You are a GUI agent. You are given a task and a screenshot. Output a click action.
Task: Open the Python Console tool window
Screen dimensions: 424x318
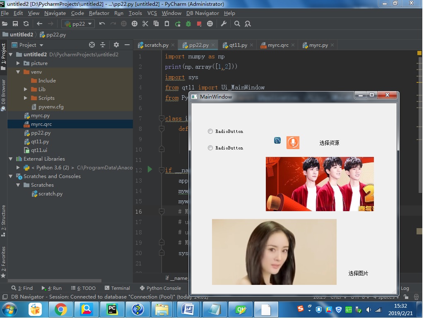tap(160, 288)
